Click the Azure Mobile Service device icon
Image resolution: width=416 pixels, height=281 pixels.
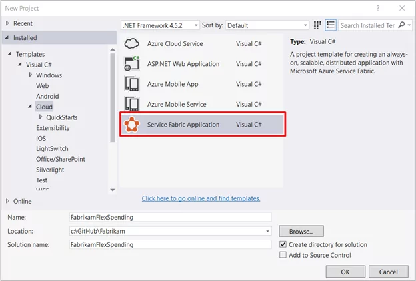click(132, 104)
